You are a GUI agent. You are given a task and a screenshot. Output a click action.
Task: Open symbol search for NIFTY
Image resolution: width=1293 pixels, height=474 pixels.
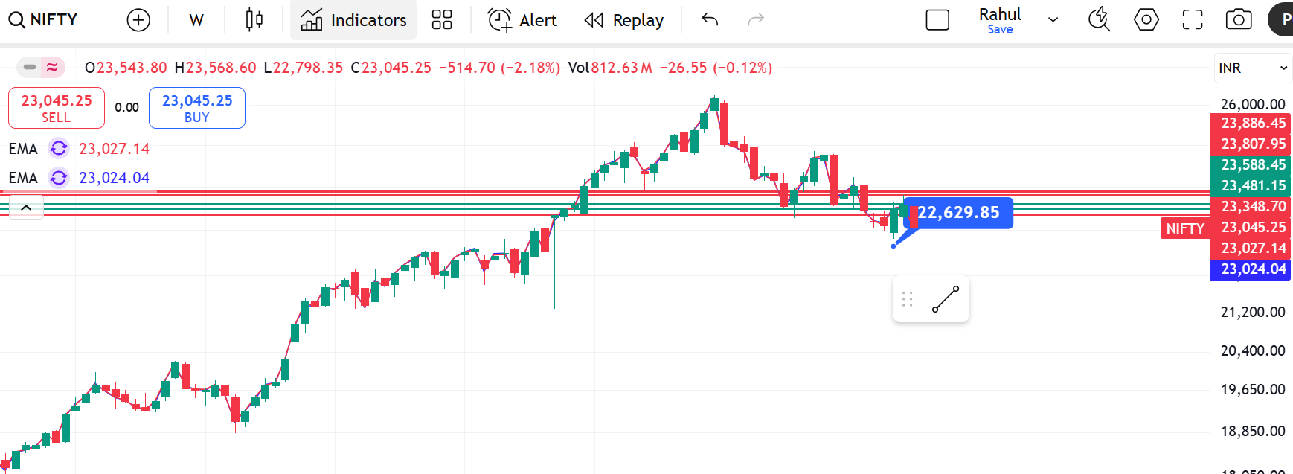[43, 20]
